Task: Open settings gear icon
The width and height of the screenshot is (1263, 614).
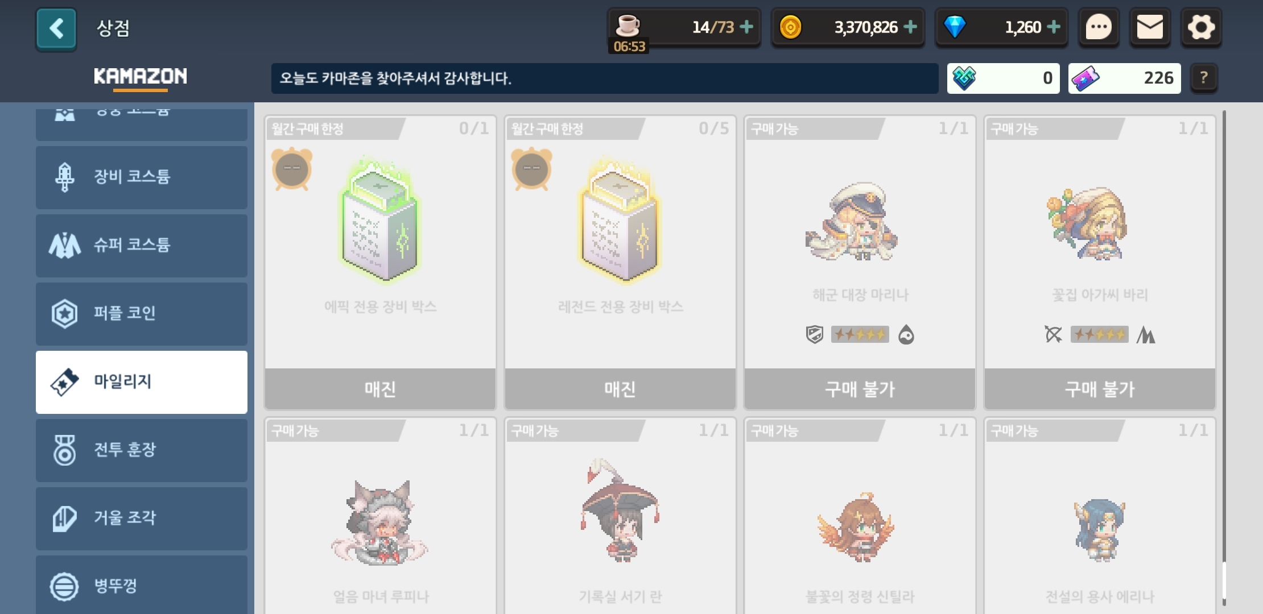Action: tap(1201, 27)
